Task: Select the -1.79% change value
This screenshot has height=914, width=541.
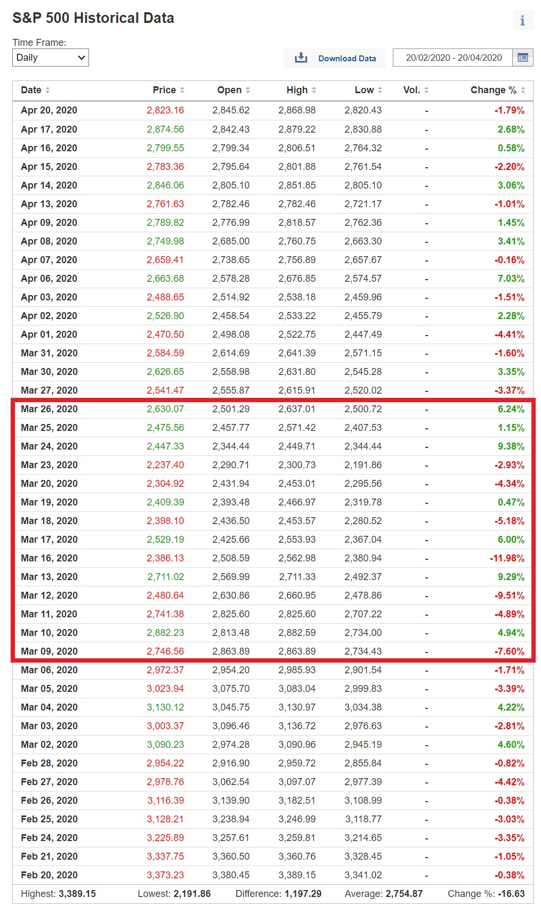Action: click(510, 110)
